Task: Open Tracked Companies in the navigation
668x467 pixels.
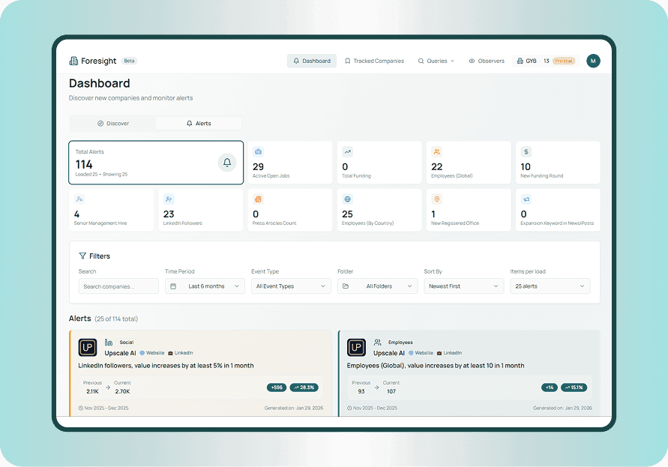Action: click(x=374, y=61)
